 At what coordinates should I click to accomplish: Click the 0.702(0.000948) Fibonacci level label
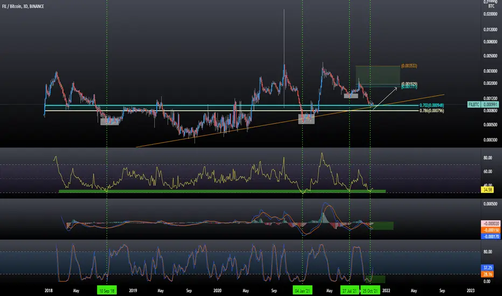pyautogui.click(x=431, y=105)
